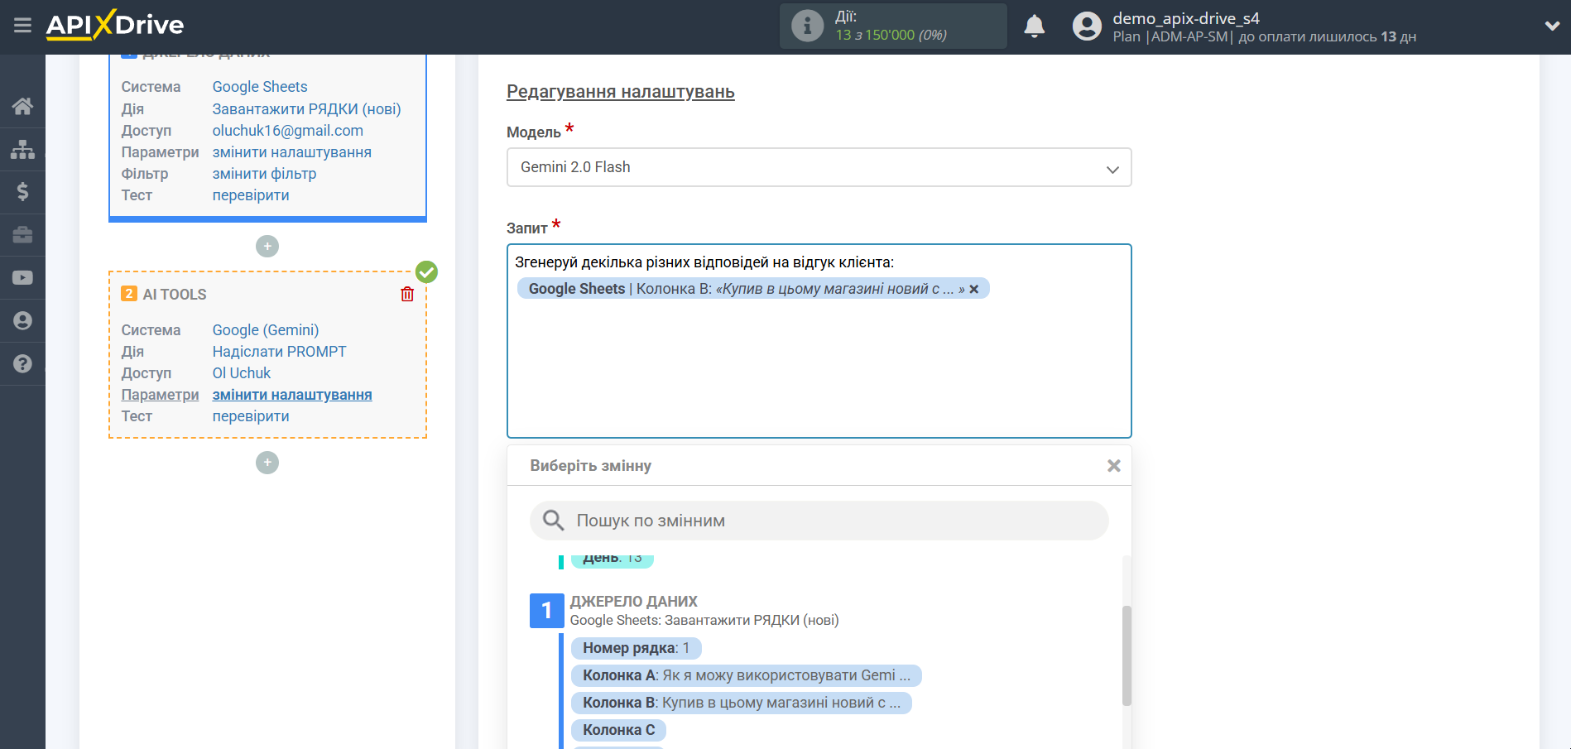Image resolution: width=1571 pixels, height=749 pixels.
Task: Open the connections sitemap icon
Action: pos(22,149)
